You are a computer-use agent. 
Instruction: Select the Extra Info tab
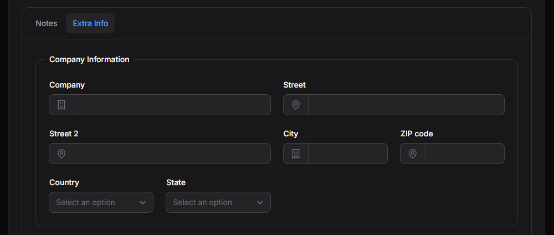[x=90, y=23]
